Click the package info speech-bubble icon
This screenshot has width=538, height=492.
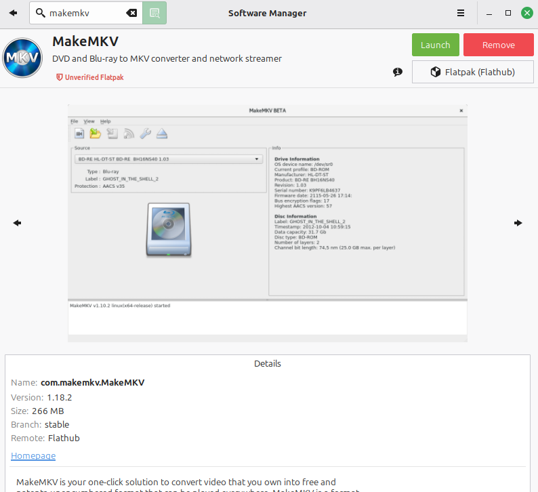[x=397, y=72]
